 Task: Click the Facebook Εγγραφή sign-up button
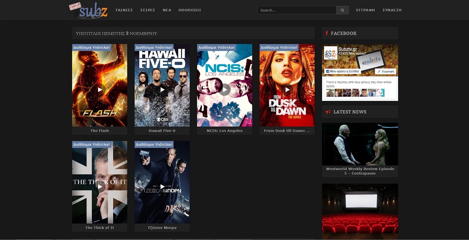385,72
